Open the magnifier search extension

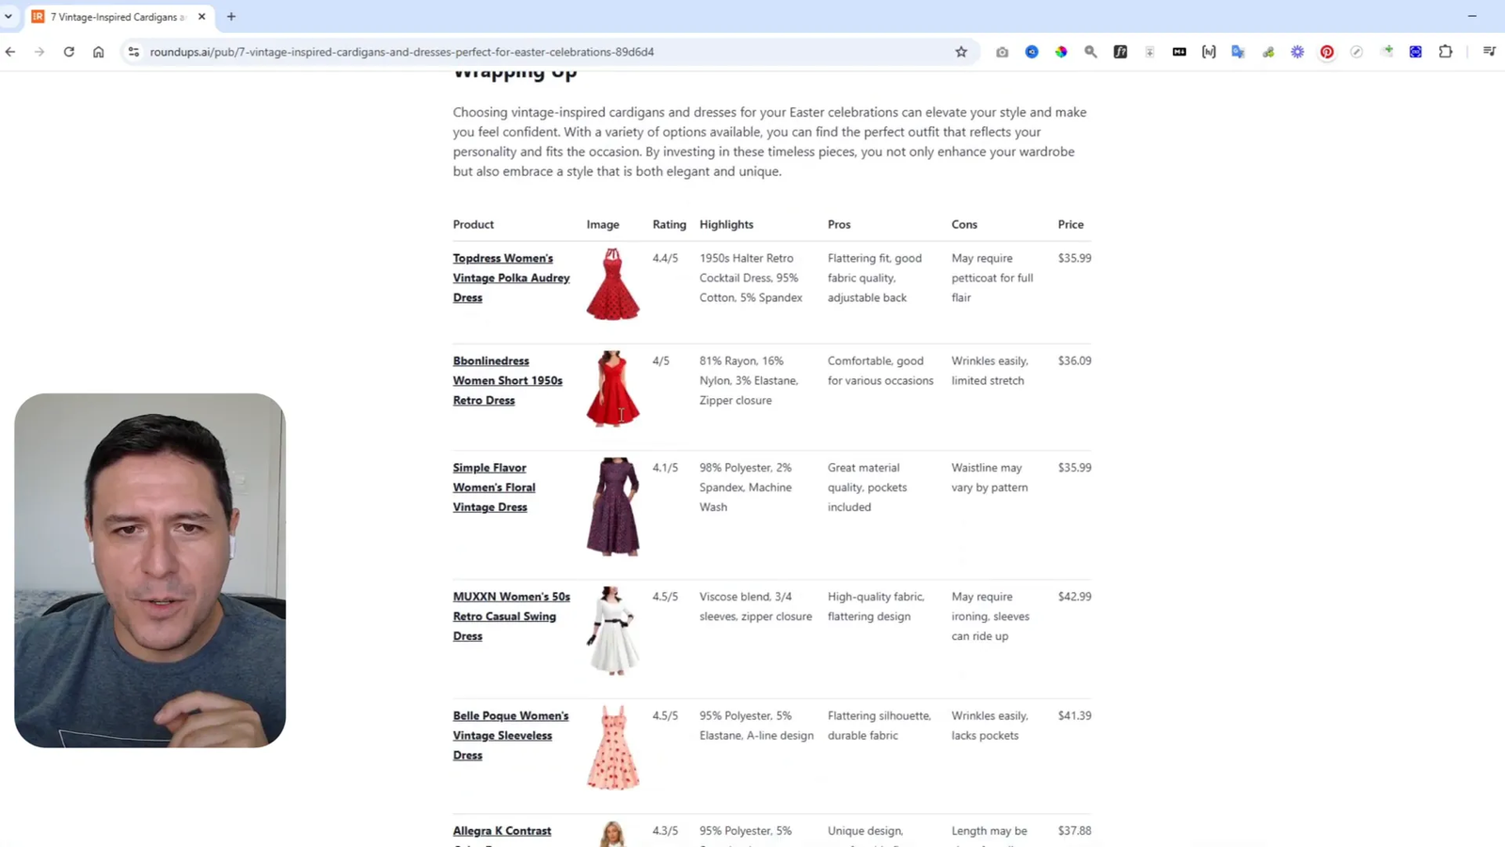(1090, 52)
